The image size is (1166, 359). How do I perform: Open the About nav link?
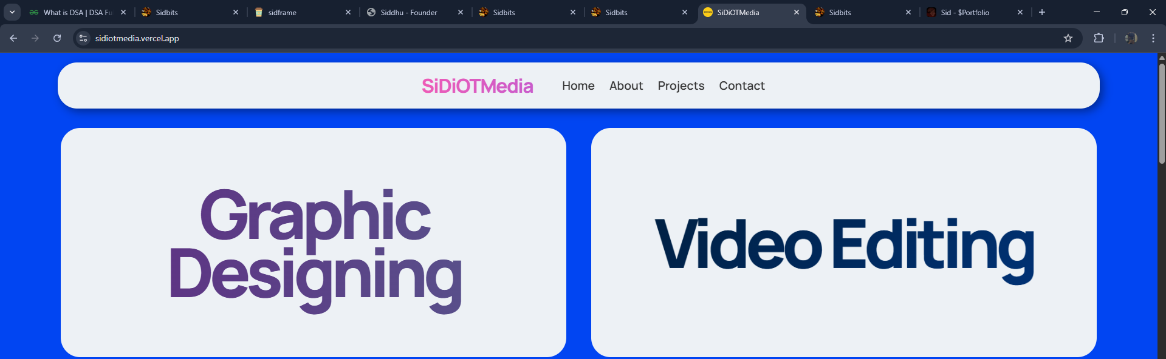[626, 86]
